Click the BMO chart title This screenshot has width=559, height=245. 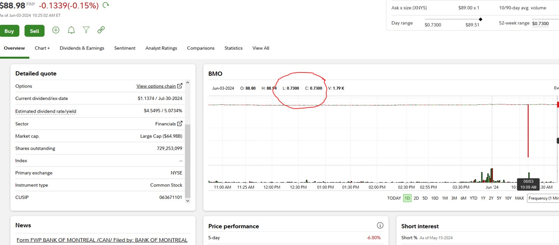(x=215, y=74)
